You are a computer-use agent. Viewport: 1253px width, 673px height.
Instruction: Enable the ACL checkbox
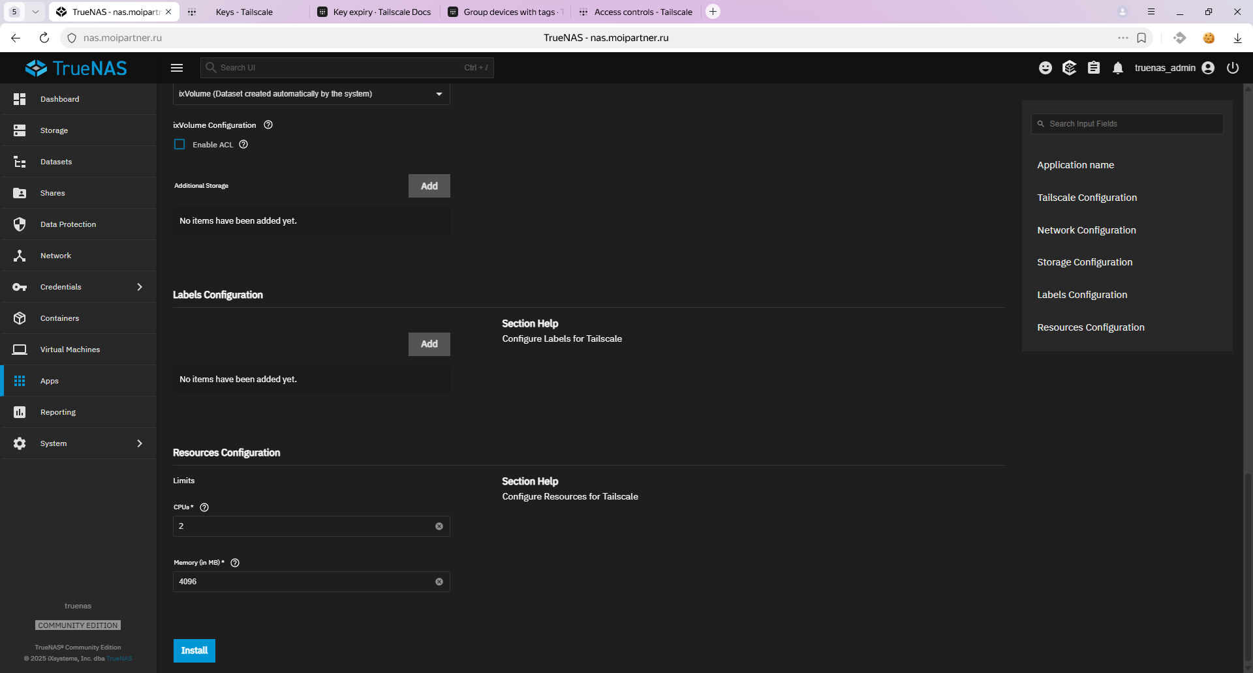point(179,145)
